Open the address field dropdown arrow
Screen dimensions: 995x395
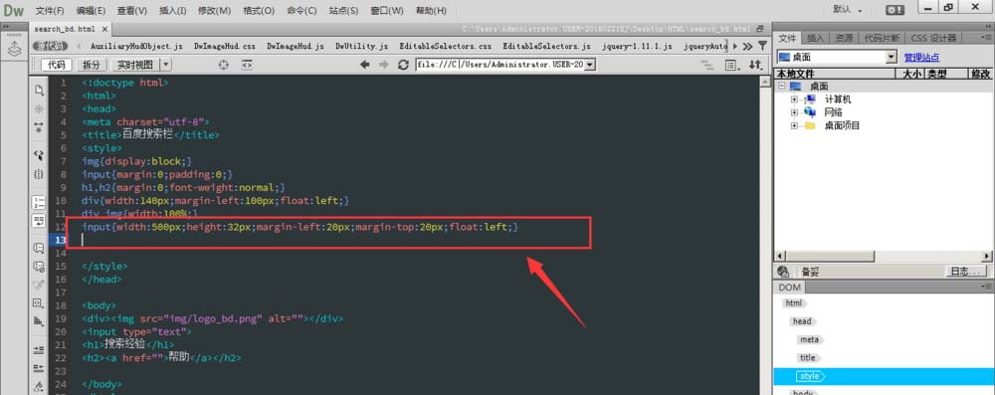point(590,65)
